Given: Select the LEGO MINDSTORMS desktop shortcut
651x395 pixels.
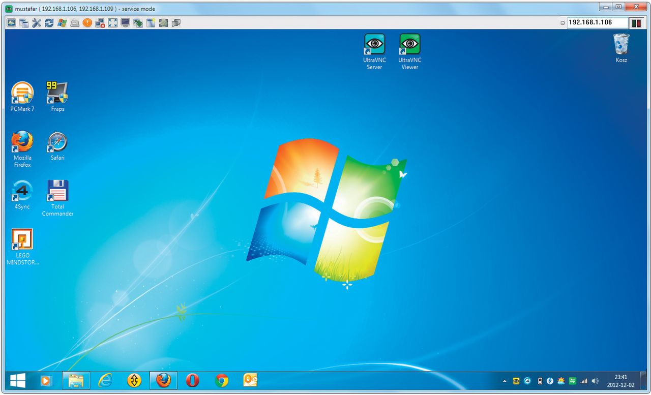Looking at the screenshot, I should pyautogui.click(x=22, y=247).
